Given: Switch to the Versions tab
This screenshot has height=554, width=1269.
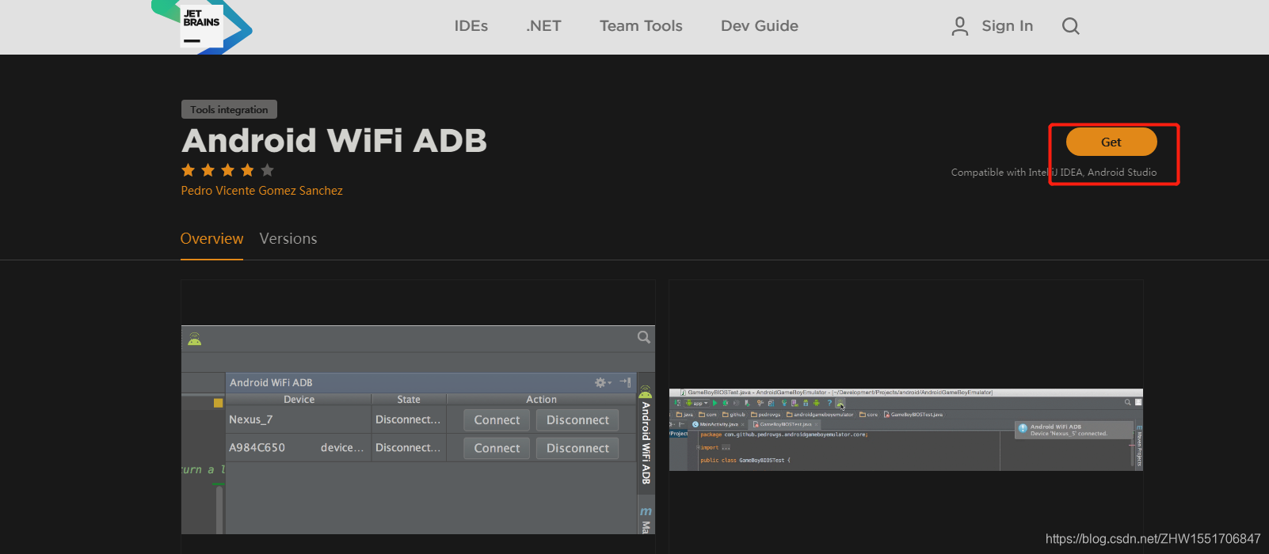Looking at the screenshot, I should coord(288,239).
